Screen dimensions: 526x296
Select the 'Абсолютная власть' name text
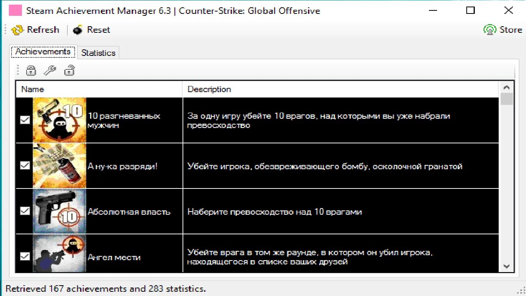click(x=129, y=212)
